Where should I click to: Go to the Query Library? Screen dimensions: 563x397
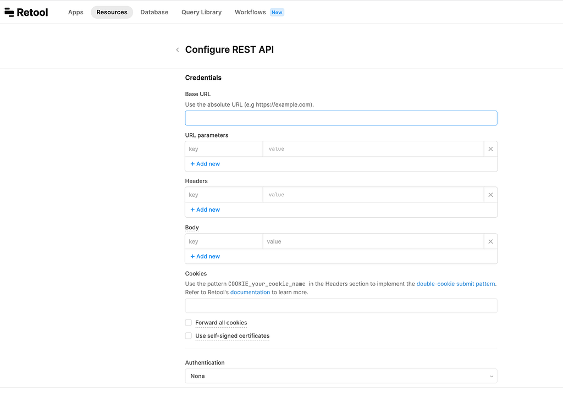(x=201, y=12)
